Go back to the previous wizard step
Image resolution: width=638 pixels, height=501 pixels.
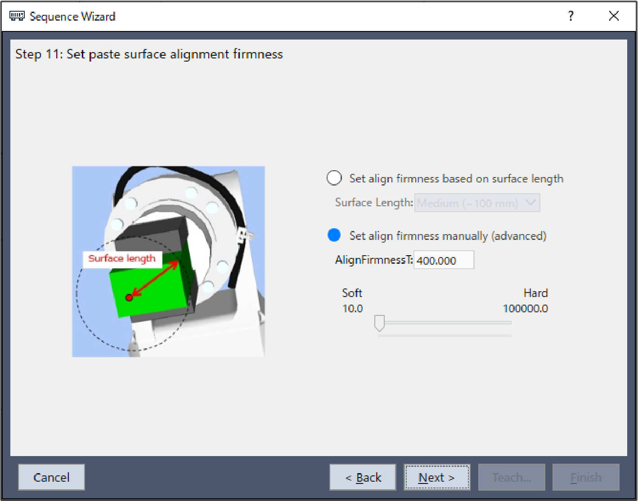point(363,477)
